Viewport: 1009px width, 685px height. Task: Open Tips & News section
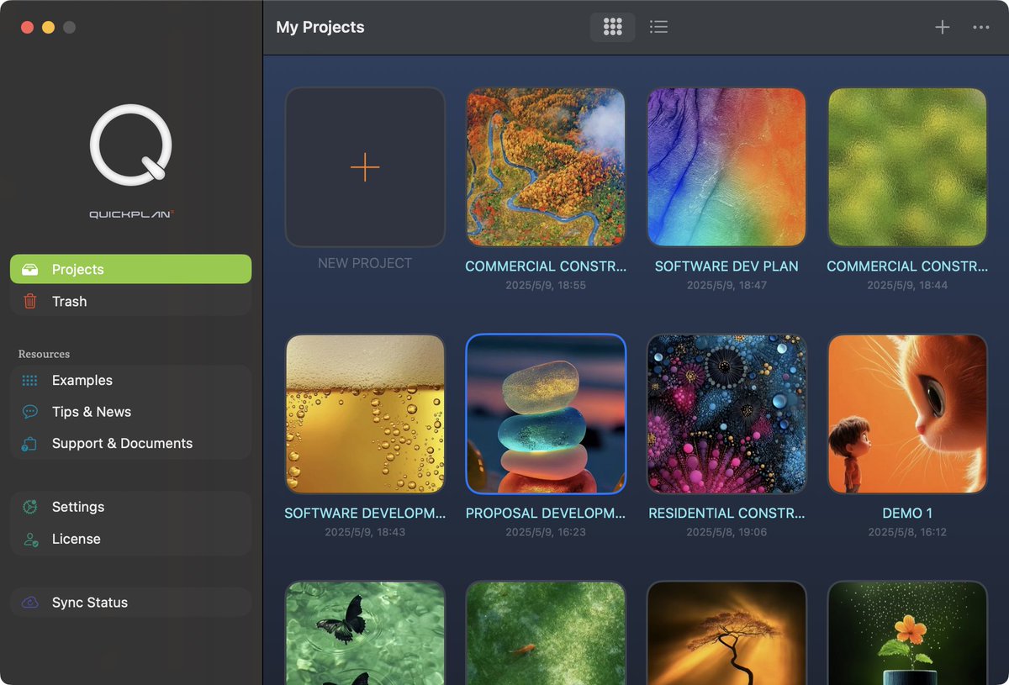click(x=131, y=412)
